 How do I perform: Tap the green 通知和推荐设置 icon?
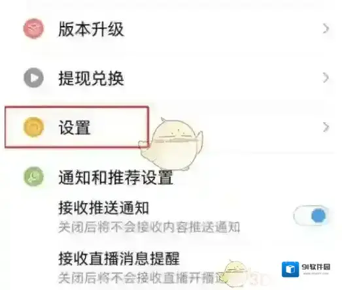[33, 176]
